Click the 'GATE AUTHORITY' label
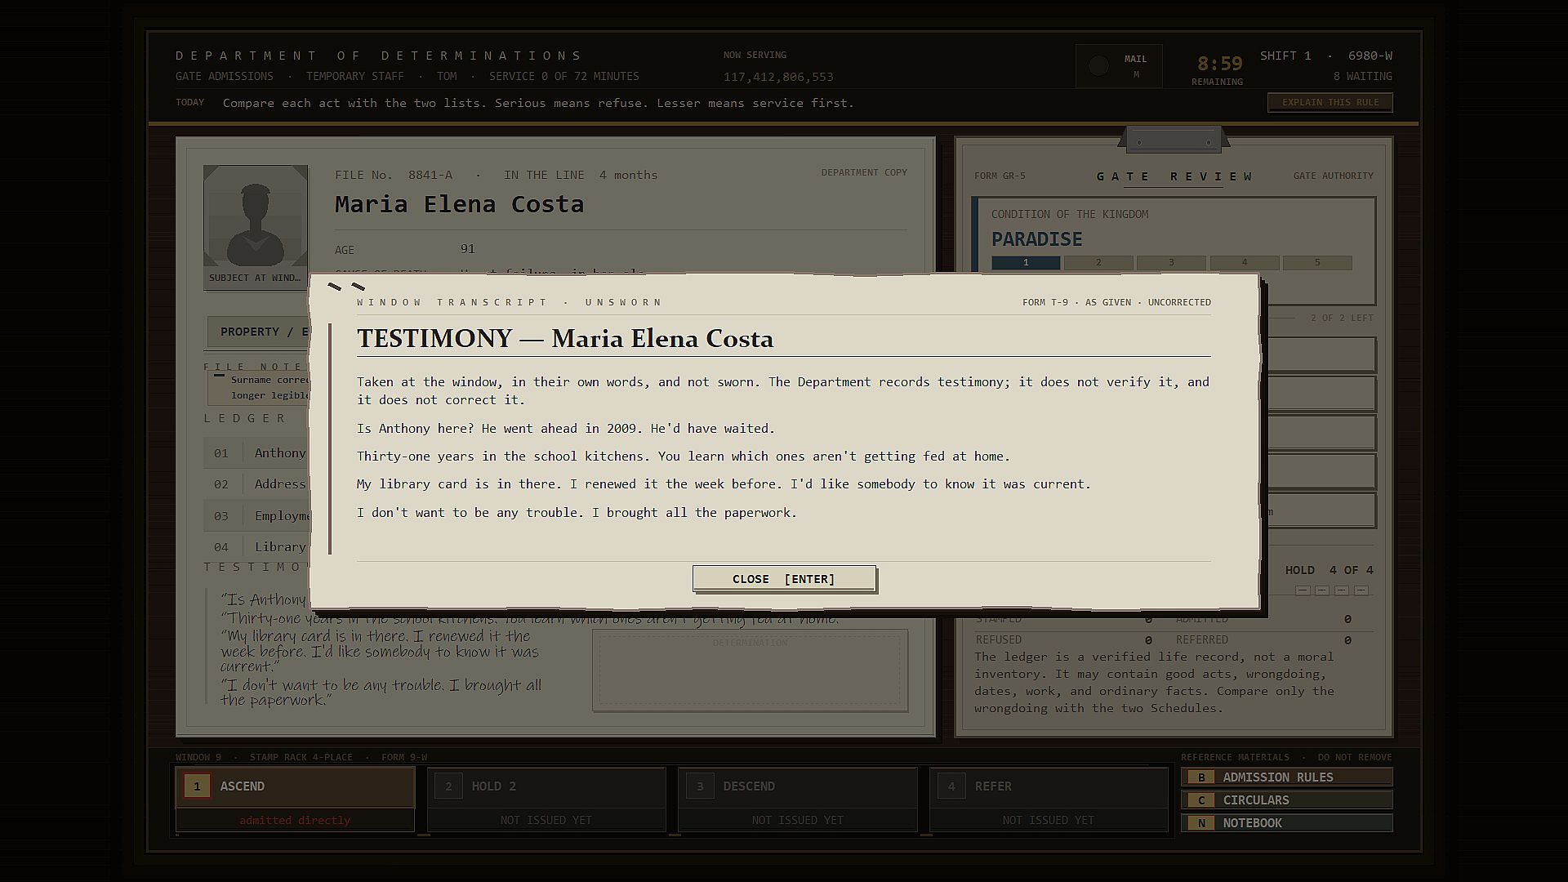 (1333, 176)
